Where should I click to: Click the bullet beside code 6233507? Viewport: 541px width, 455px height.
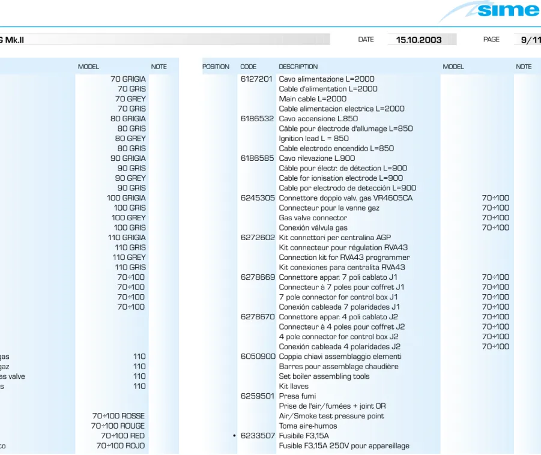(x=234, y=436)
